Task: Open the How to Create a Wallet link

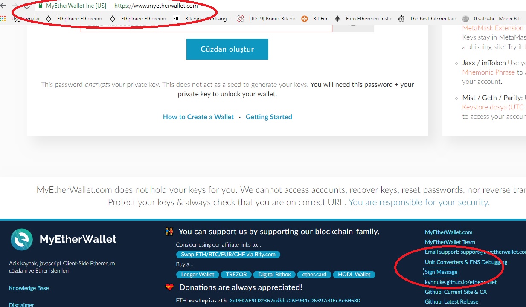Action: (198, 117)
